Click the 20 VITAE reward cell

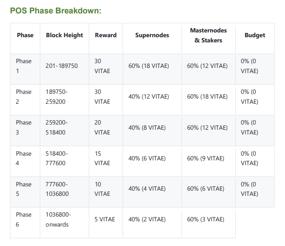[x=102, y=128]
